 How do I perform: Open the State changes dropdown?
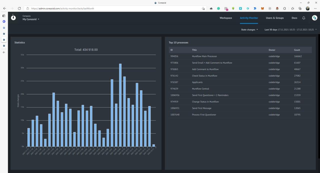[x=249, y=30]
